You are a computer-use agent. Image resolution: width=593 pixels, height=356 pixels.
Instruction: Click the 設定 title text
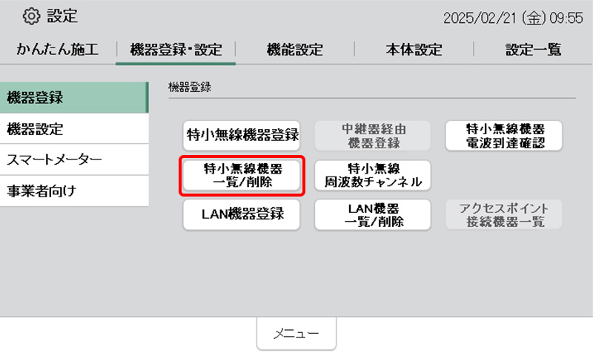(62, 16)
